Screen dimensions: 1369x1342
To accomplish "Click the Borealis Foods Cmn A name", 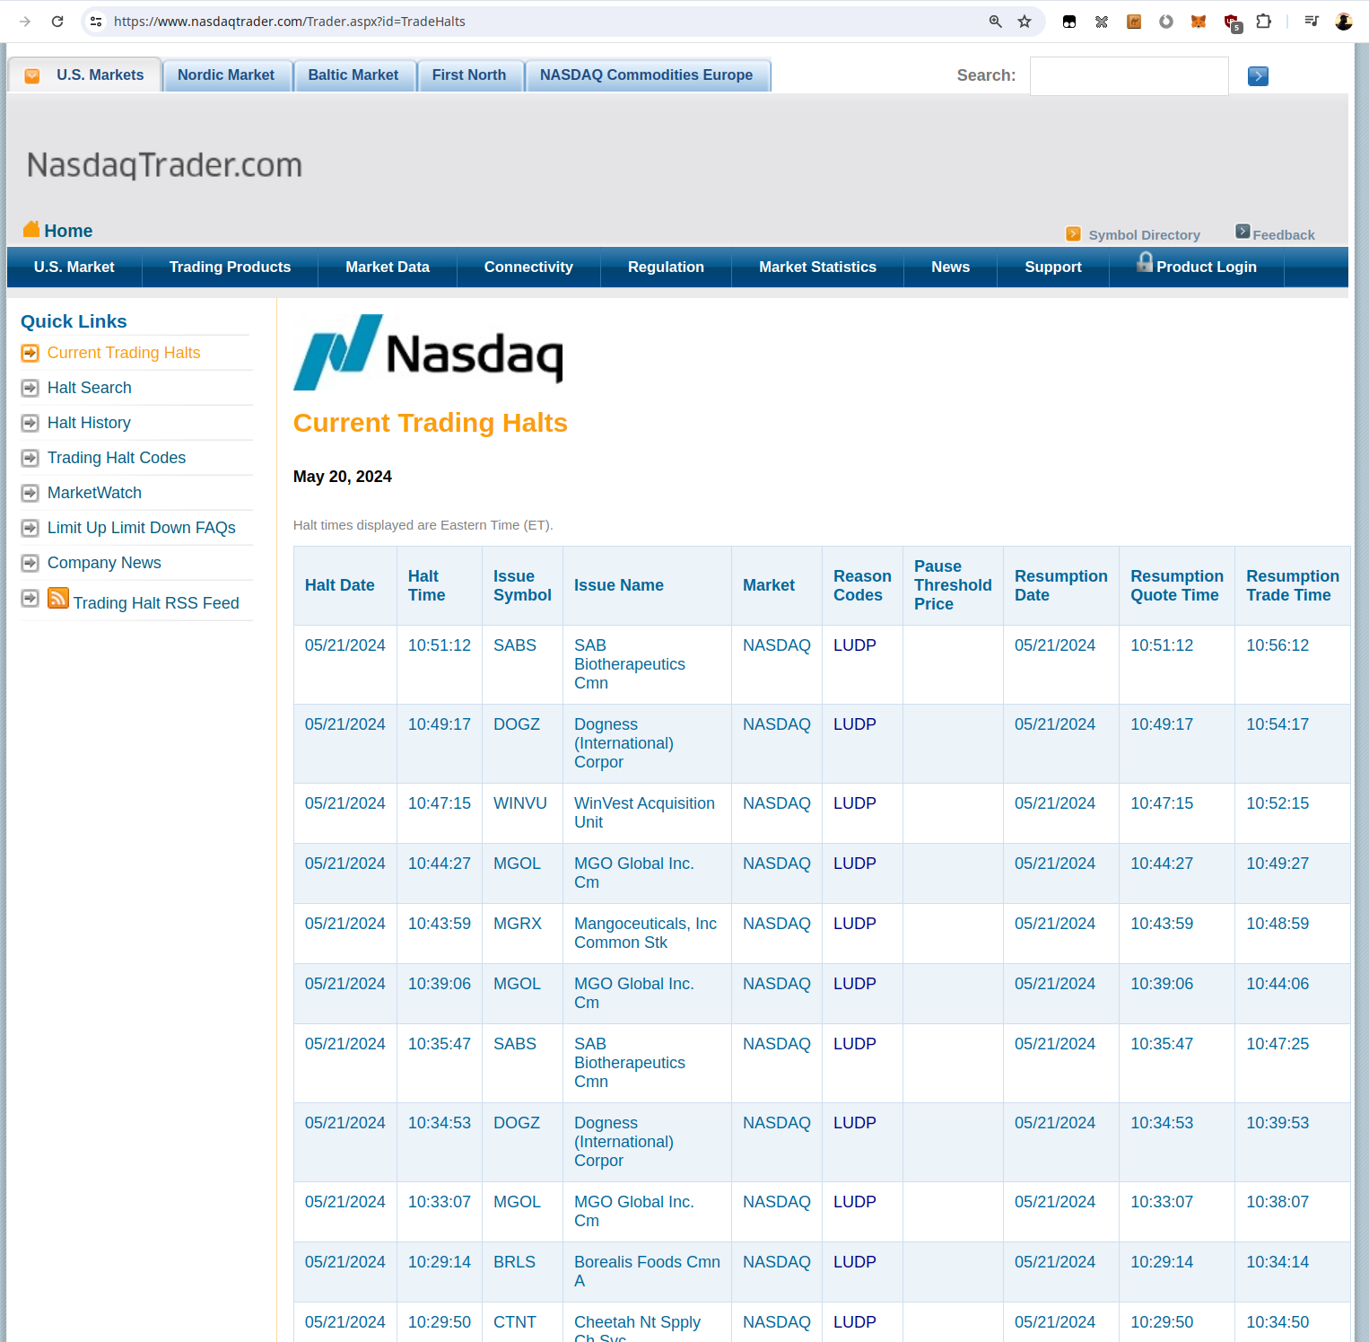I will (x=648, y=1272).
